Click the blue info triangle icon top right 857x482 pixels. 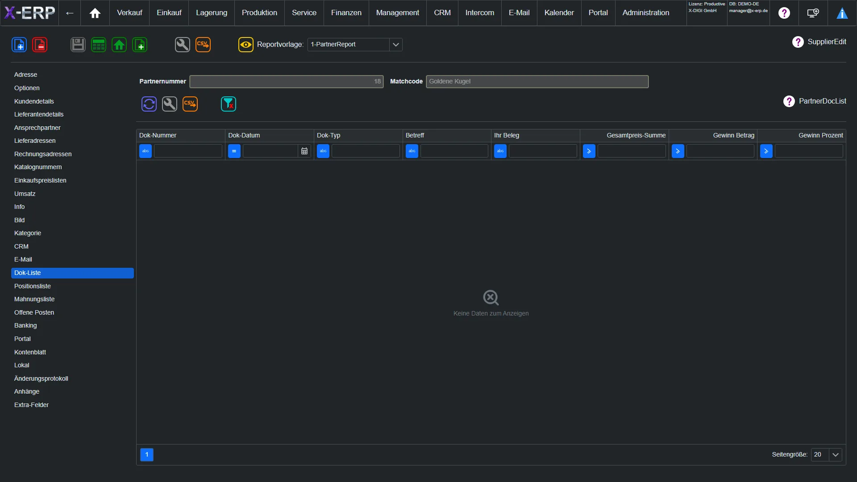point(842,13)
